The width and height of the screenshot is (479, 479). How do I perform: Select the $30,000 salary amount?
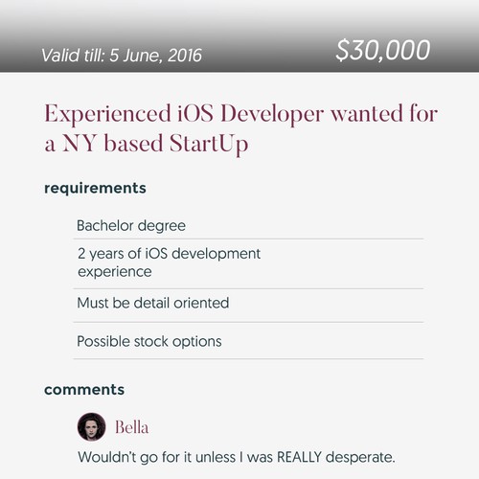click(x=383, y=51)
